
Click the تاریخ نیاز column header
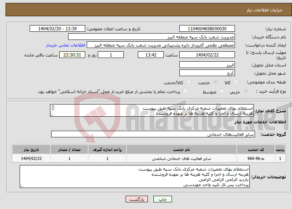click(31, 150)
